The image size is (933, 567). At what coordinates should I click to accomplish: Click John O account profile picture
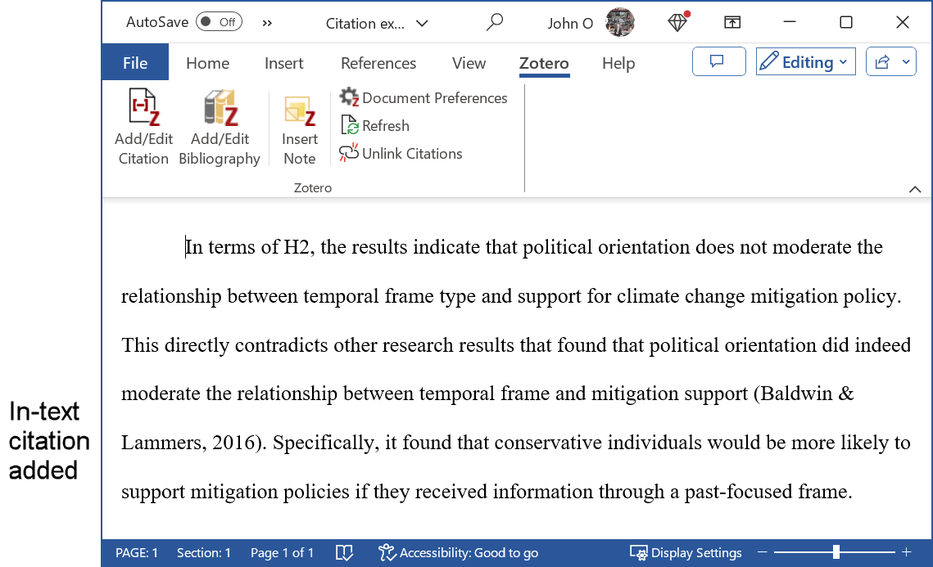pos(620,22)
